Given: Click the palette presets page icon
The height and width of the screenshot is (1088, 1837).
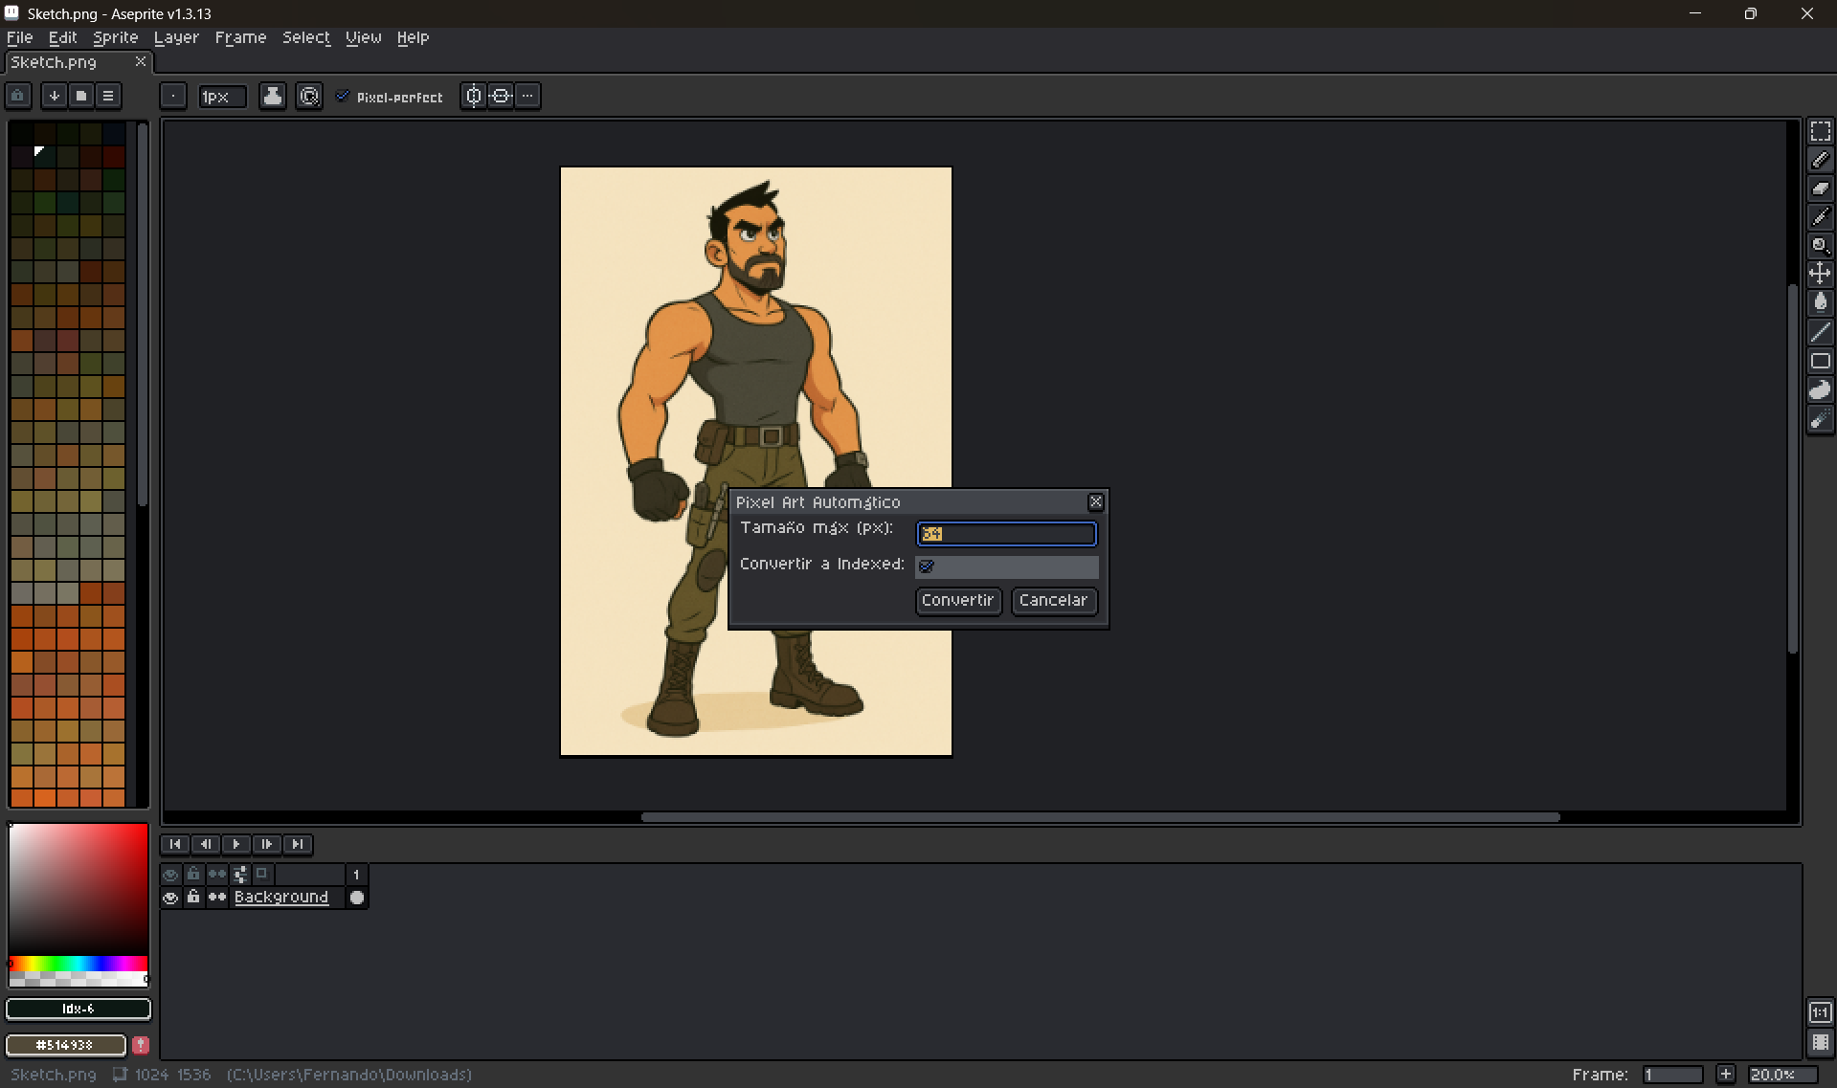Looking at the screenshot, I should coord(81,96).
